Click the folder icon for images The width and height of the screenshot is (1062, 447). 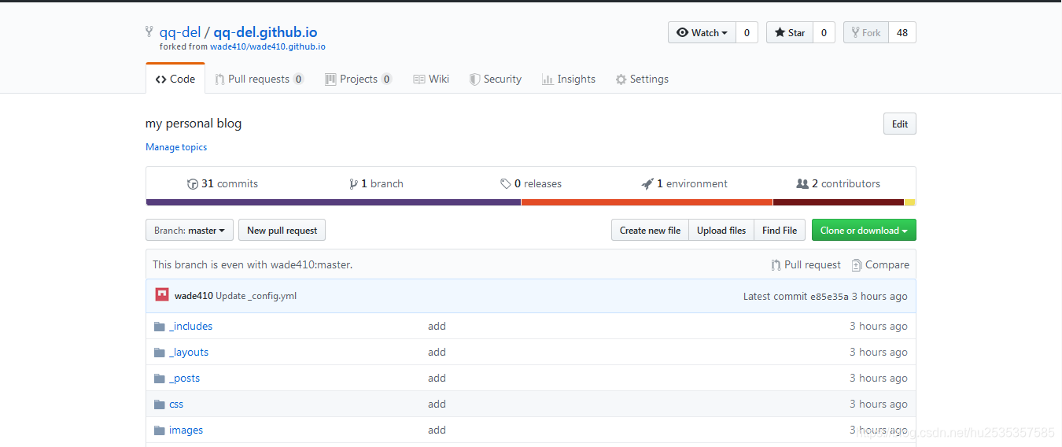[160, 430]
